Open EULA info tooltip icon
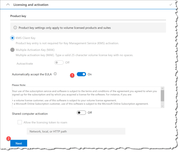This screenshot has width=180, height=152. pyautogui.click(x=55, y=74)
